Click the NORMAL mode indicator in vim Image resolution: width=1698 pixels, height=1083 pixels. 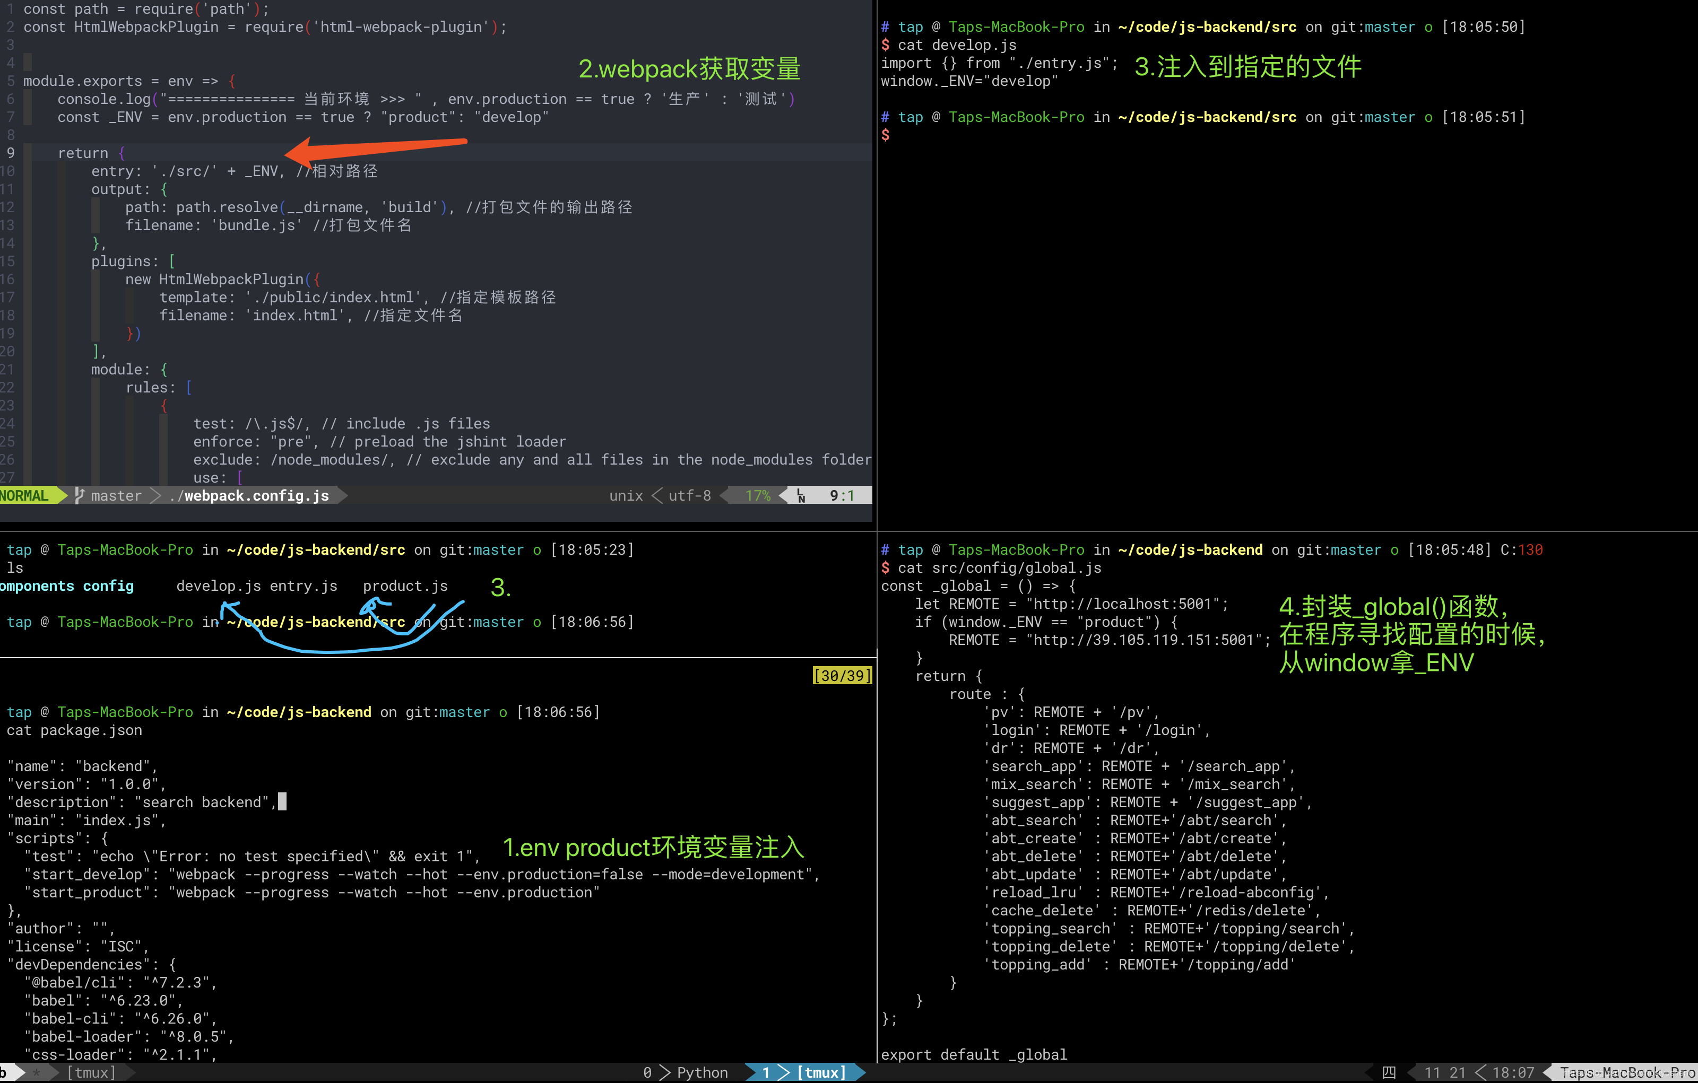(25, 495)
